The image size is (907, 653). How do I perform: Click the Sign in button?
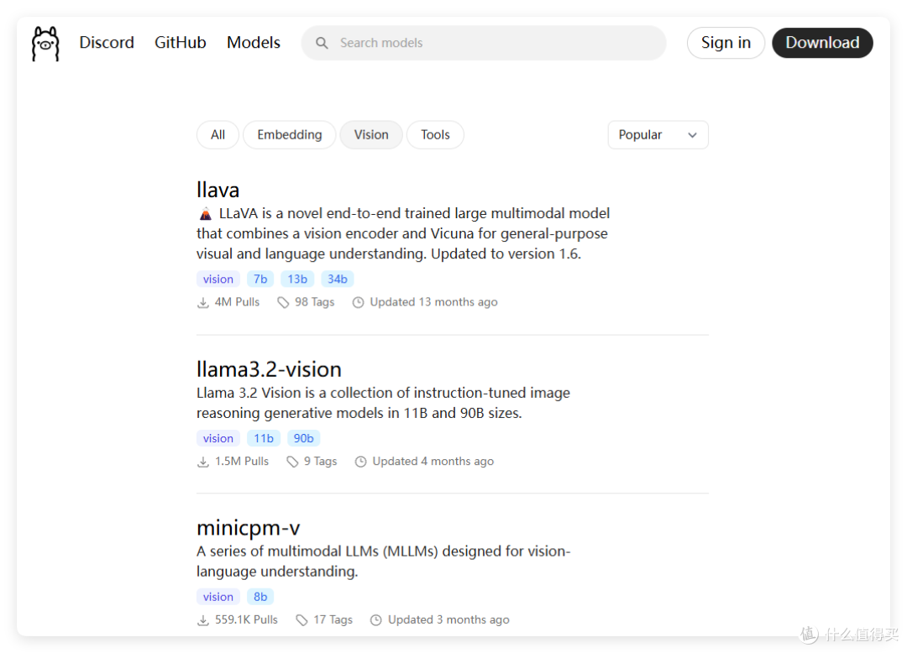(x=726, y=43)
